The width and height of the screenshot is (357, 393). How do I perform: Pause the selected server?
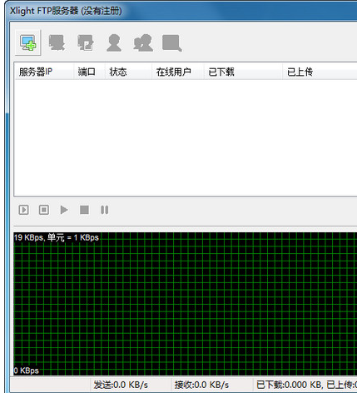(105, 210)
